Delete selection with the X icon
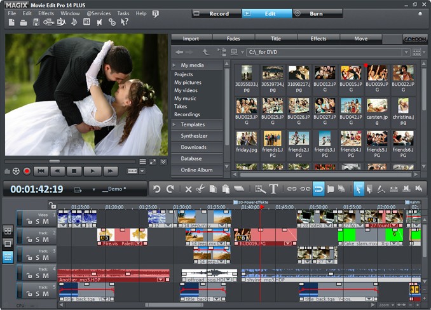Image resolution: width=431 pixels, height=310 pixels. pyautogui.click(x=188, y=189)
